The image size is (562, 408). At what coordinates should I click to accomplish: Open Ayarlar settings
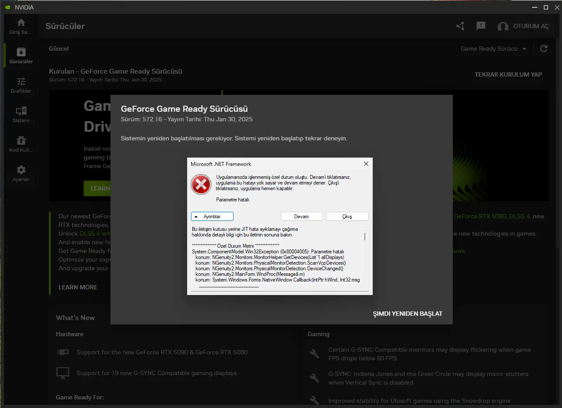(x=21, y=174)
